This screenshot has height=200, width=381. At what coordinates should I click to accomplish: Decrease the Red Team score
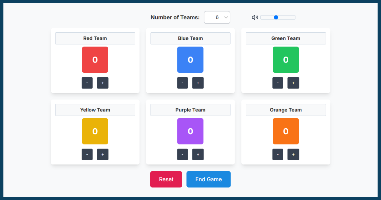click(x=87, y=83)
